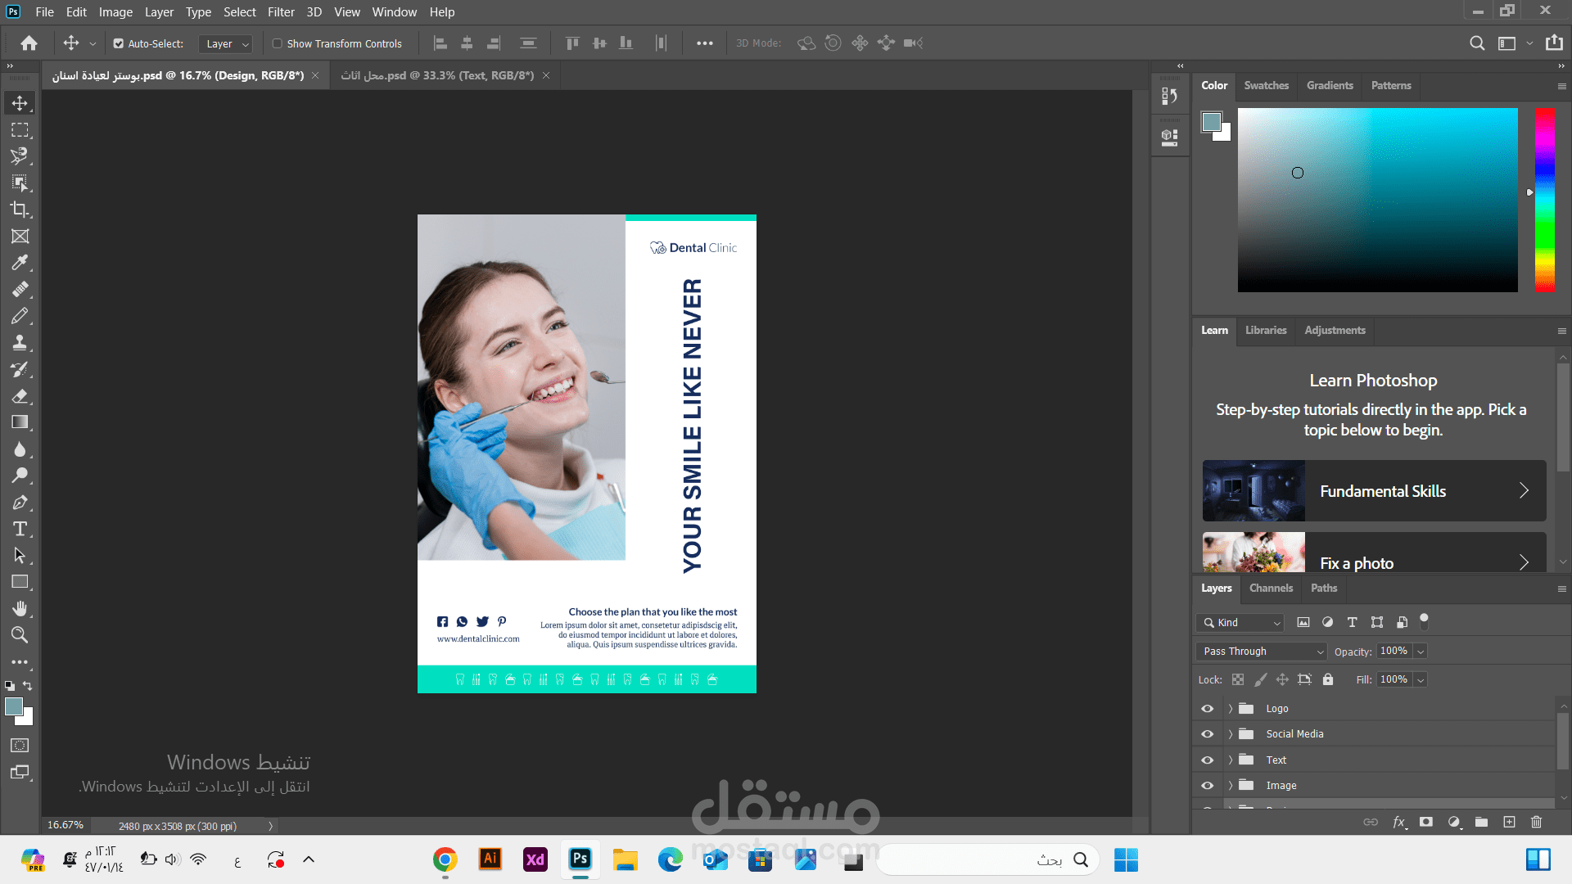The width and height of the screenshot is (1572, 884).
Task: Select the Dodge tool
Action: coord(20,476)
